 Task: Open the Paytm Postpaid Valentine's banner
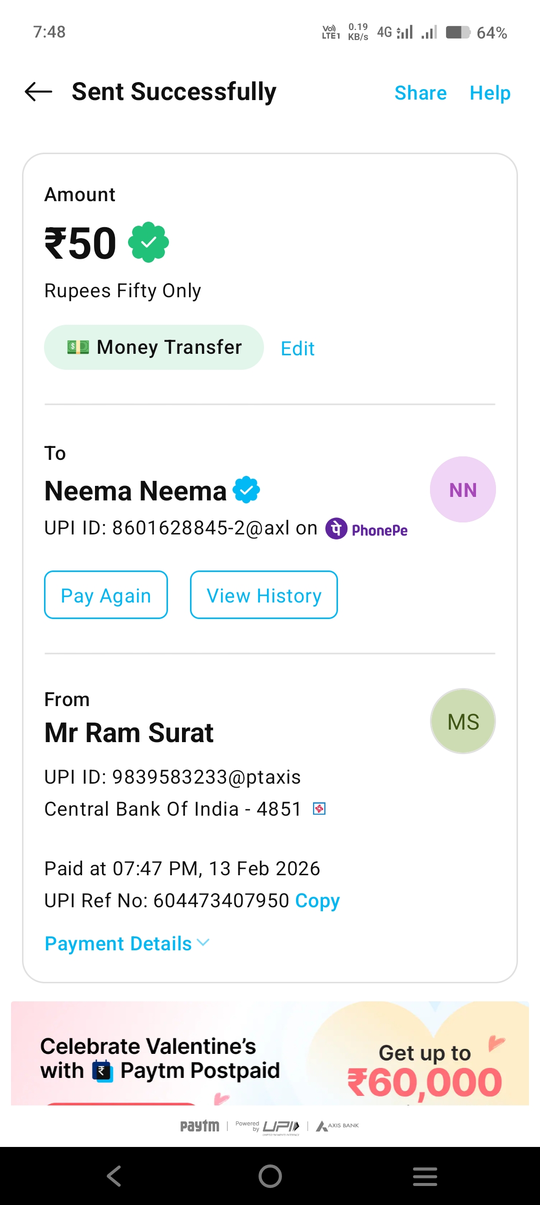coord(270,1053)
